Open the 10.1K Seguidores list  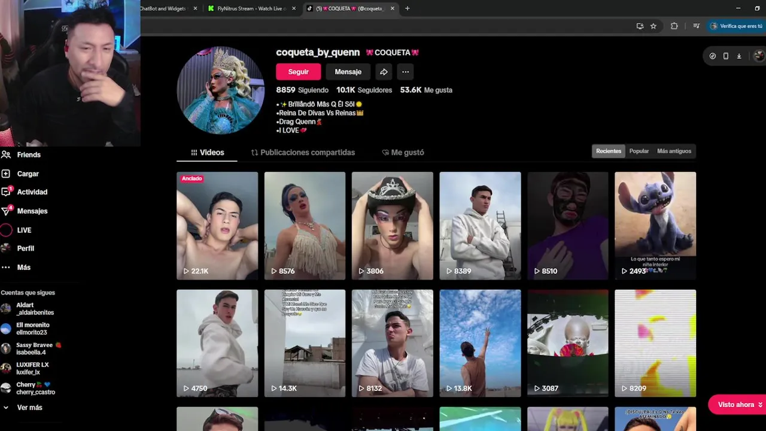364,90
